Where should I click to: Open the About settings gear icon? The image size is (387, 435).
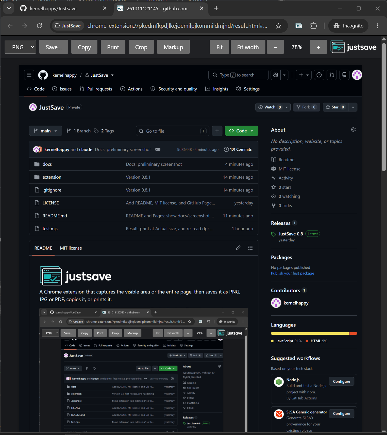[353, 130]
